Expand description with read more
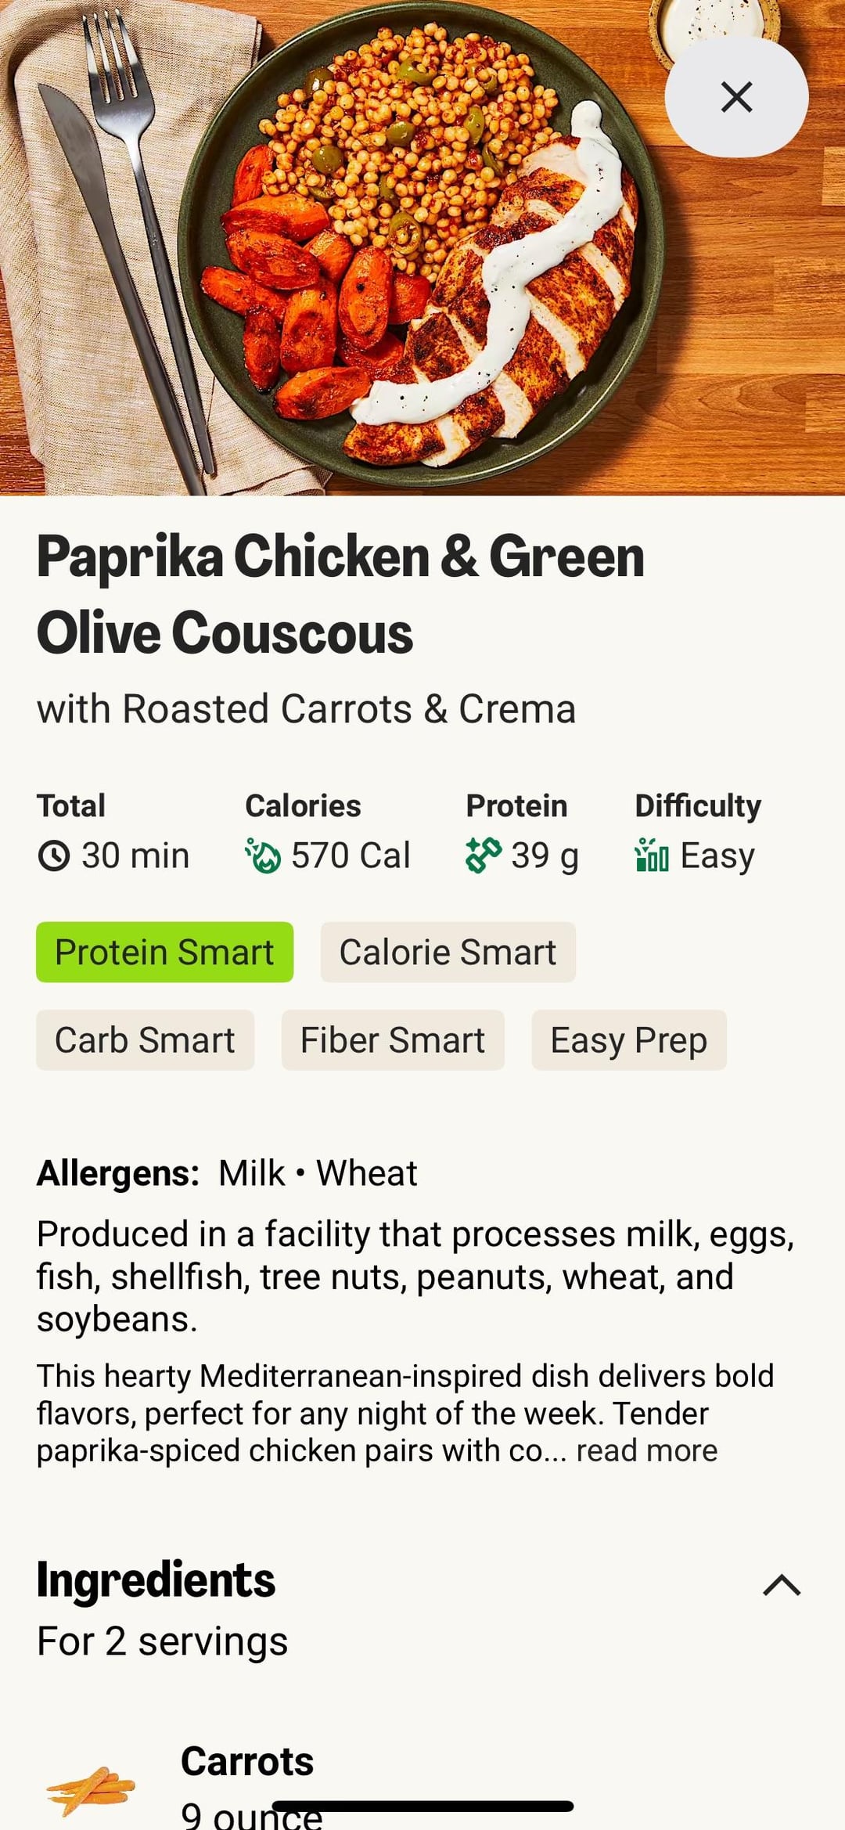845x1830 pixels. click(x=647, y=1450)
